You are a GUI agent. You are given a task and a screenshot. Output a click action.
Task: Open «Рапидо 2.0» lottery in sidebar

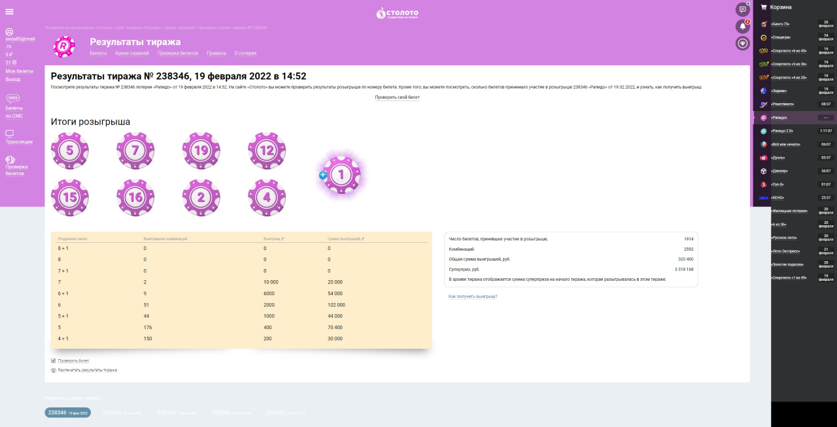point(782,131)
